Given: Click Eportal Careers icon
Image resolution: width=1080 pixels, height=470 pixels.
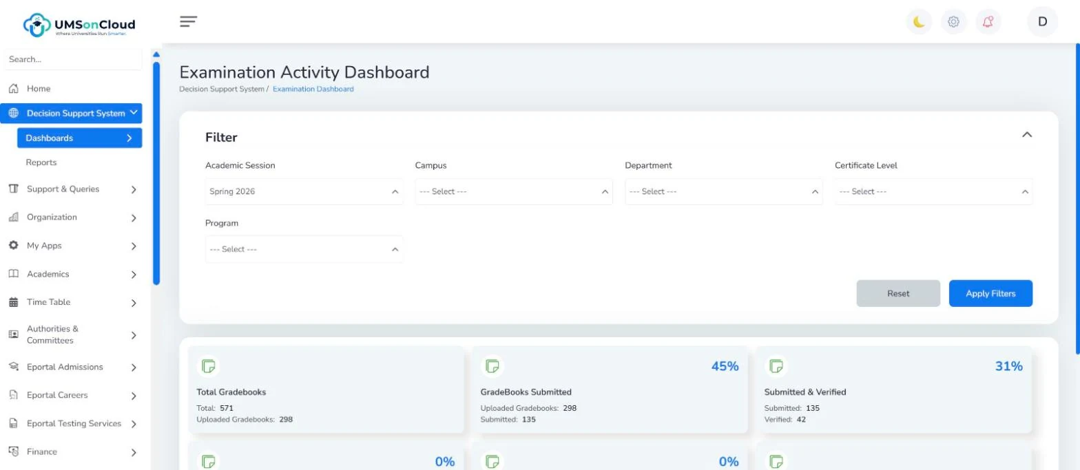Looking at the screenshot, I should (13, 395).
